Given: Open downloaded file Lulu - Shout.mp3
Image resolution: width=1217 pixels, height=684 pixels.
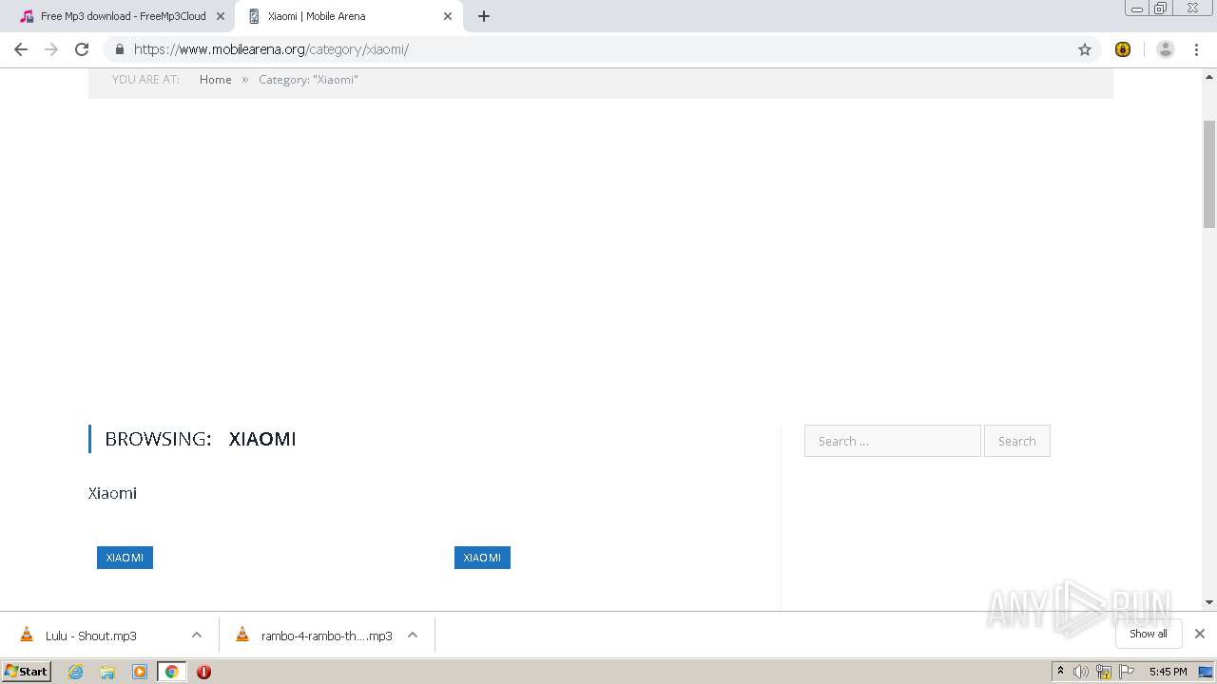Looking at the screenshot, I should coord(90,636).
